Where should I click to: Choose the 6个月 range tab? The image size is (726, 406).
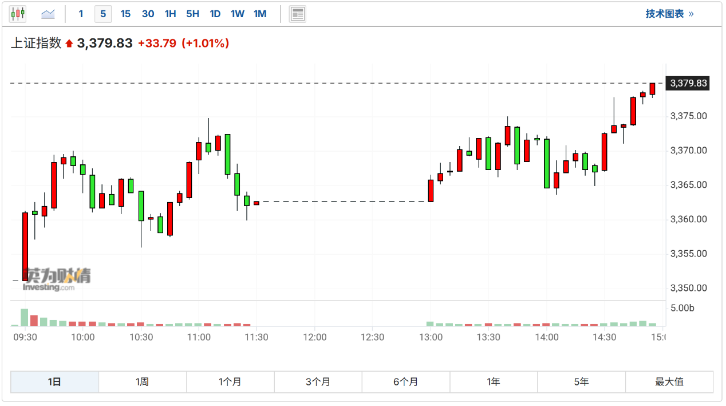point(406,382)
